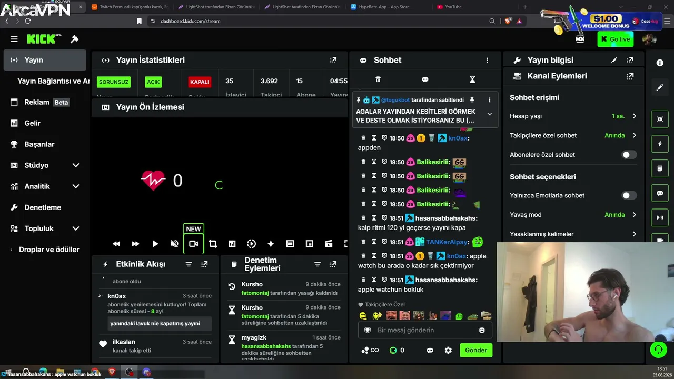This screenshot has width=674, height=379.
Task: Open the pinned message three-dot options
Action: (x=489, y=100)
